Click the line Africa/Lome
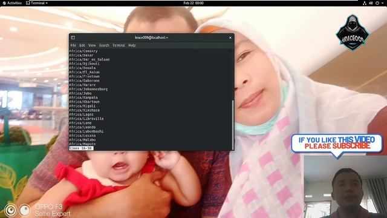Screen dimensions: 387x218 (x=80, y=123)
